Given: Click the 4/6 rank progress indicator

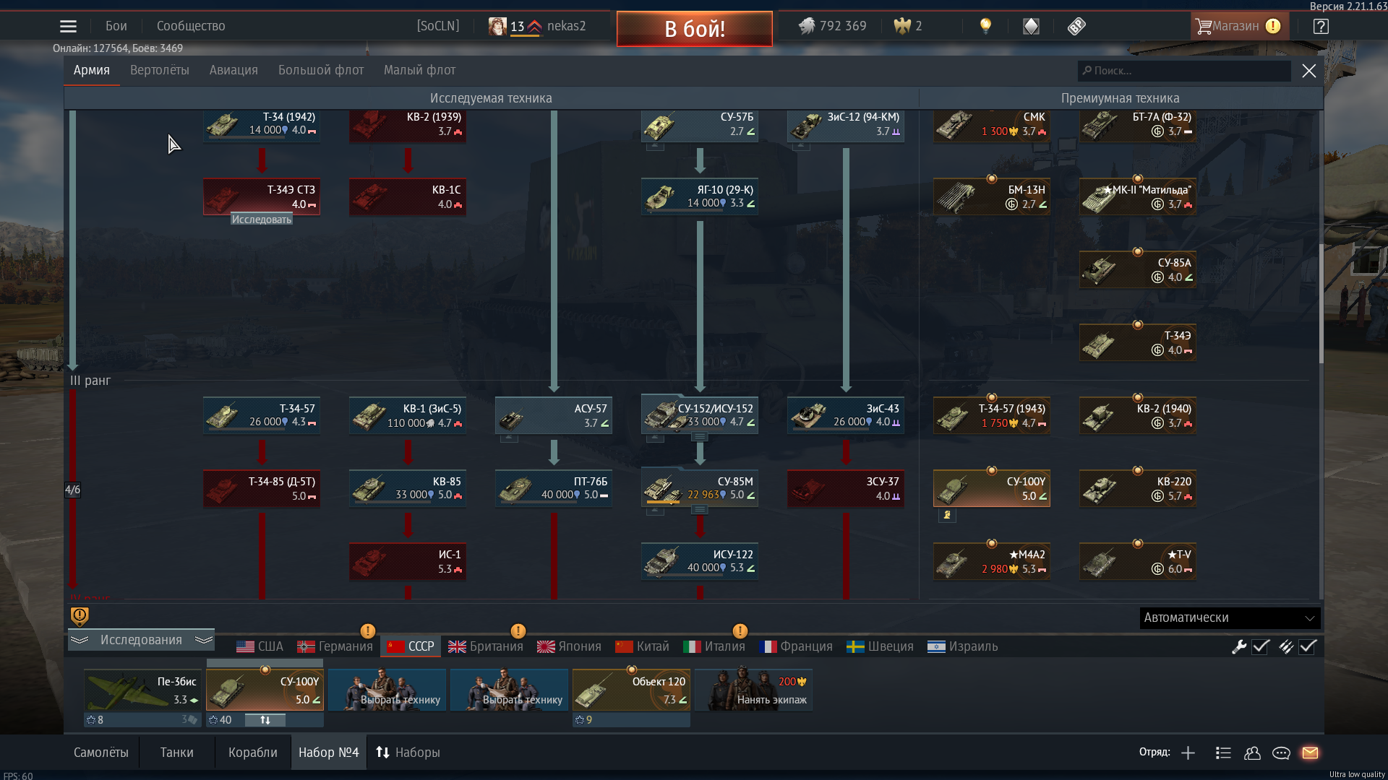Looking at the screenshot, I should click(x=72, y=490).
